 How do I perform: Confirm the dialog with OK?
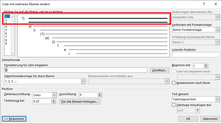(188, 119)
